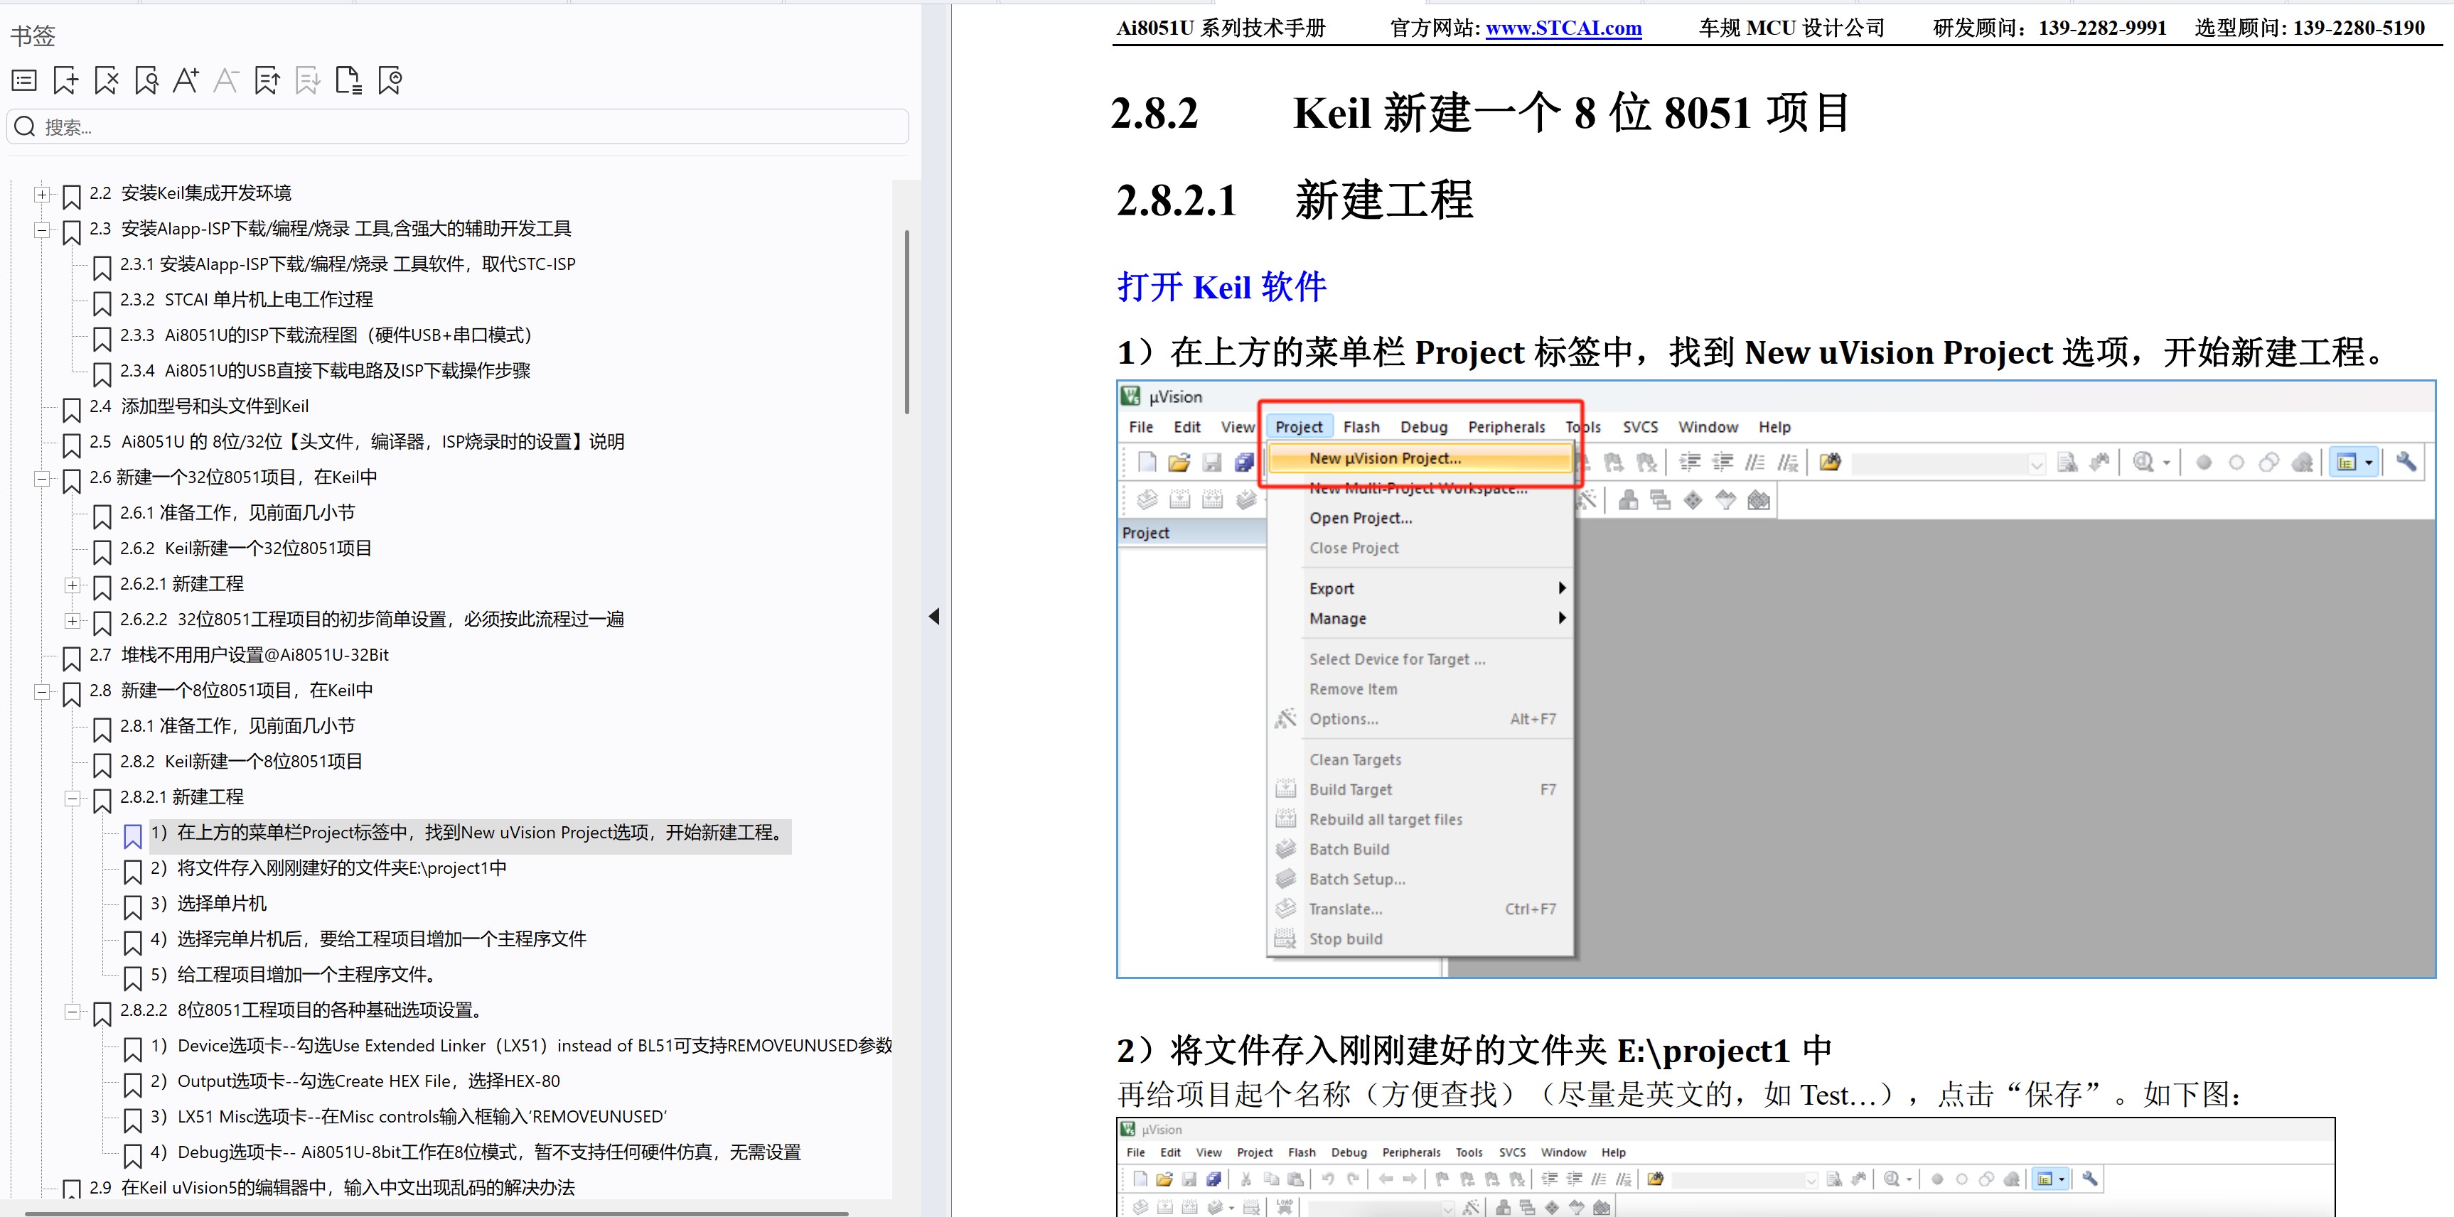Image resolution: width=2454 pixels, height=1217 pixels.
Task: Open bookmark 4）选择完单片机后，要给工程项目增加一个主程序文件
Action: (368, 940)
